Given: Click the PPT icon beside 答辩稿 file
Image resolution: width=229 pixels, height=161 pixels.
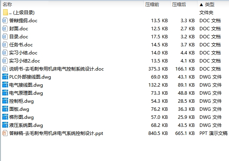Looking at the screenshot, I should click(5, 133).
